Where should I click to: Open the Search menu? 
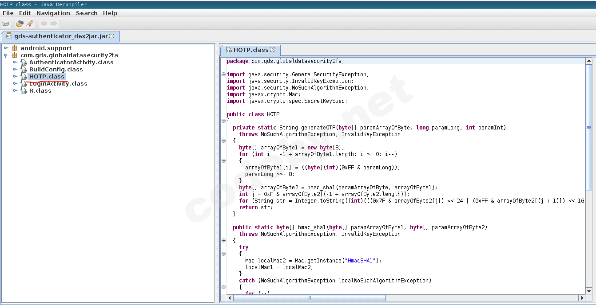pos(87,13)
